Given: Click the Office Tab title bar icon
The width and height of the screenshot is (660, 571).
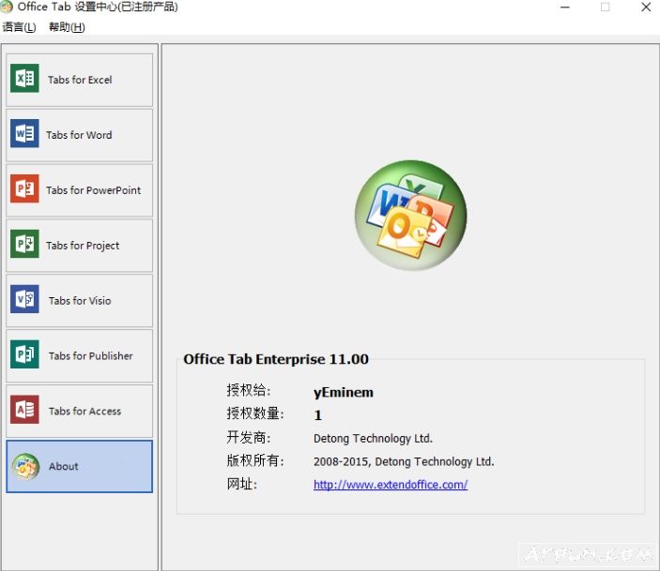Looking at the screenshot, I should tap(7, 7).
